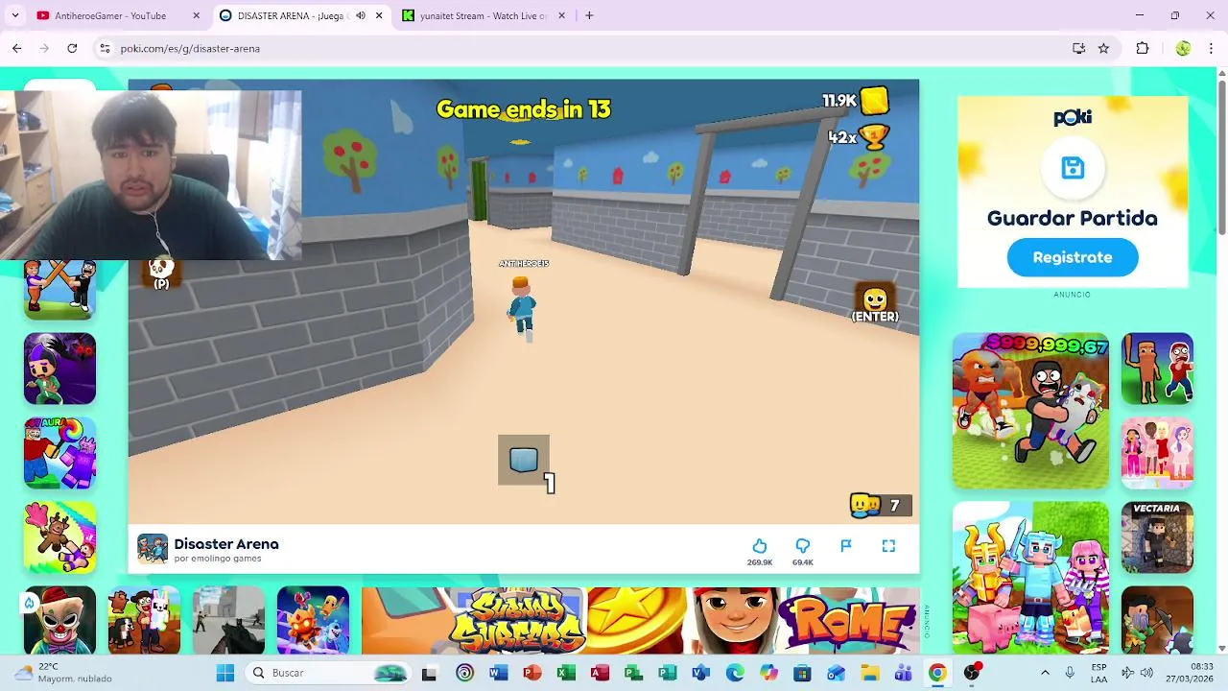Open the volume tray icon
The image size is (1228, 691).
(x=1145, y=673)
